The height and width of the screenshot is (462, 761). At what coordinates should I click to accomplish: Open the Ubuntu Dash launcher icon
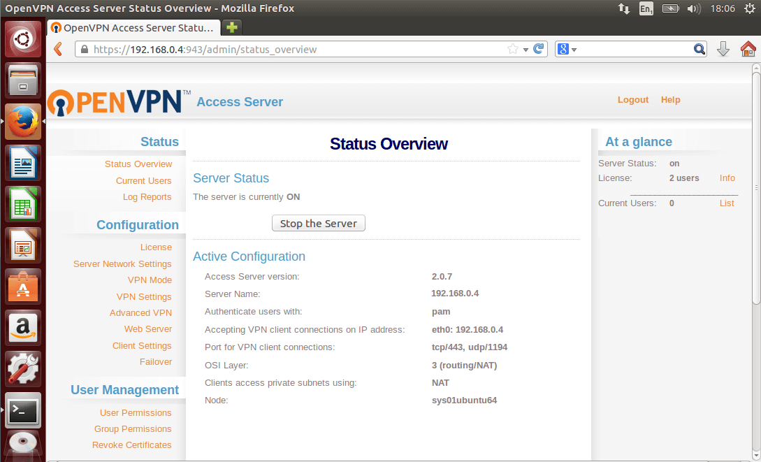pyautogui.click(x=23, y=39)
